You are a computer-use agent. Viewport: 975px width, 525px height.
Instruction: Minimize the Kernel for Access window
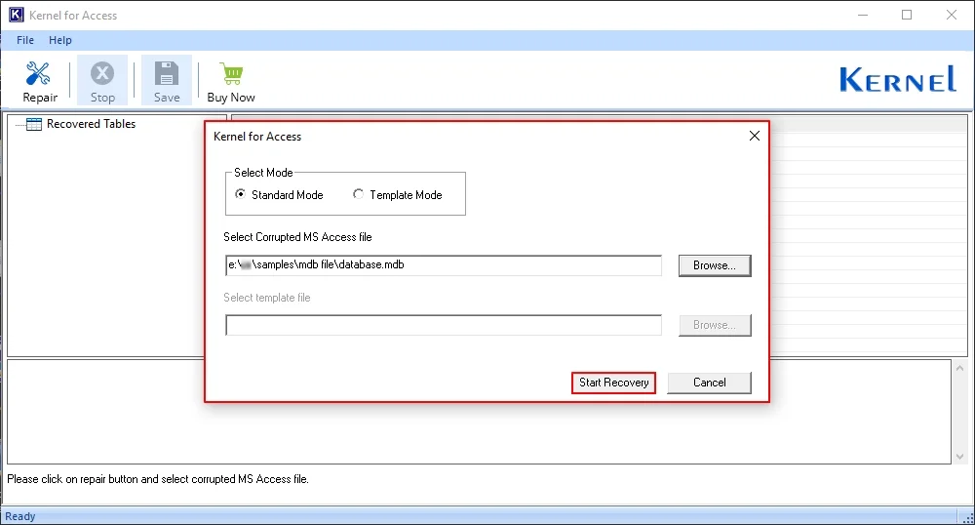click(863, 15)
